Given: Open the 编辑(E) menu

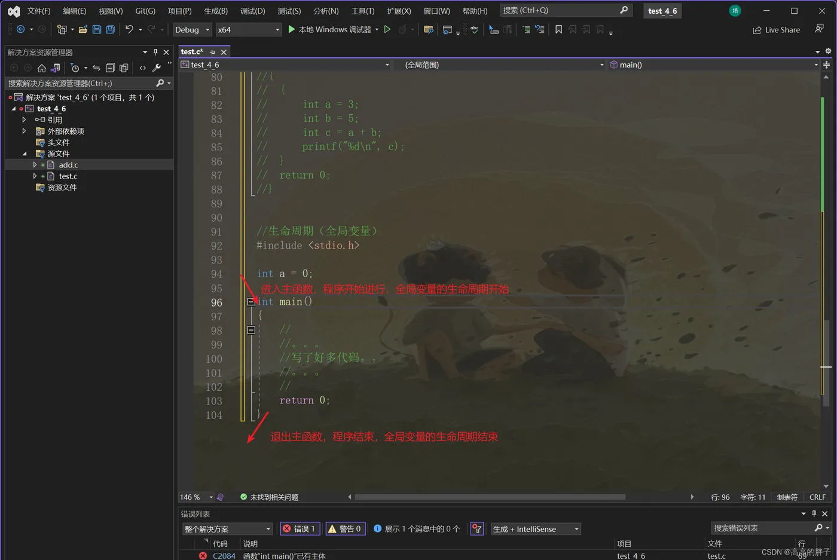Looking at the screenshot, I should tap(75, 11).
